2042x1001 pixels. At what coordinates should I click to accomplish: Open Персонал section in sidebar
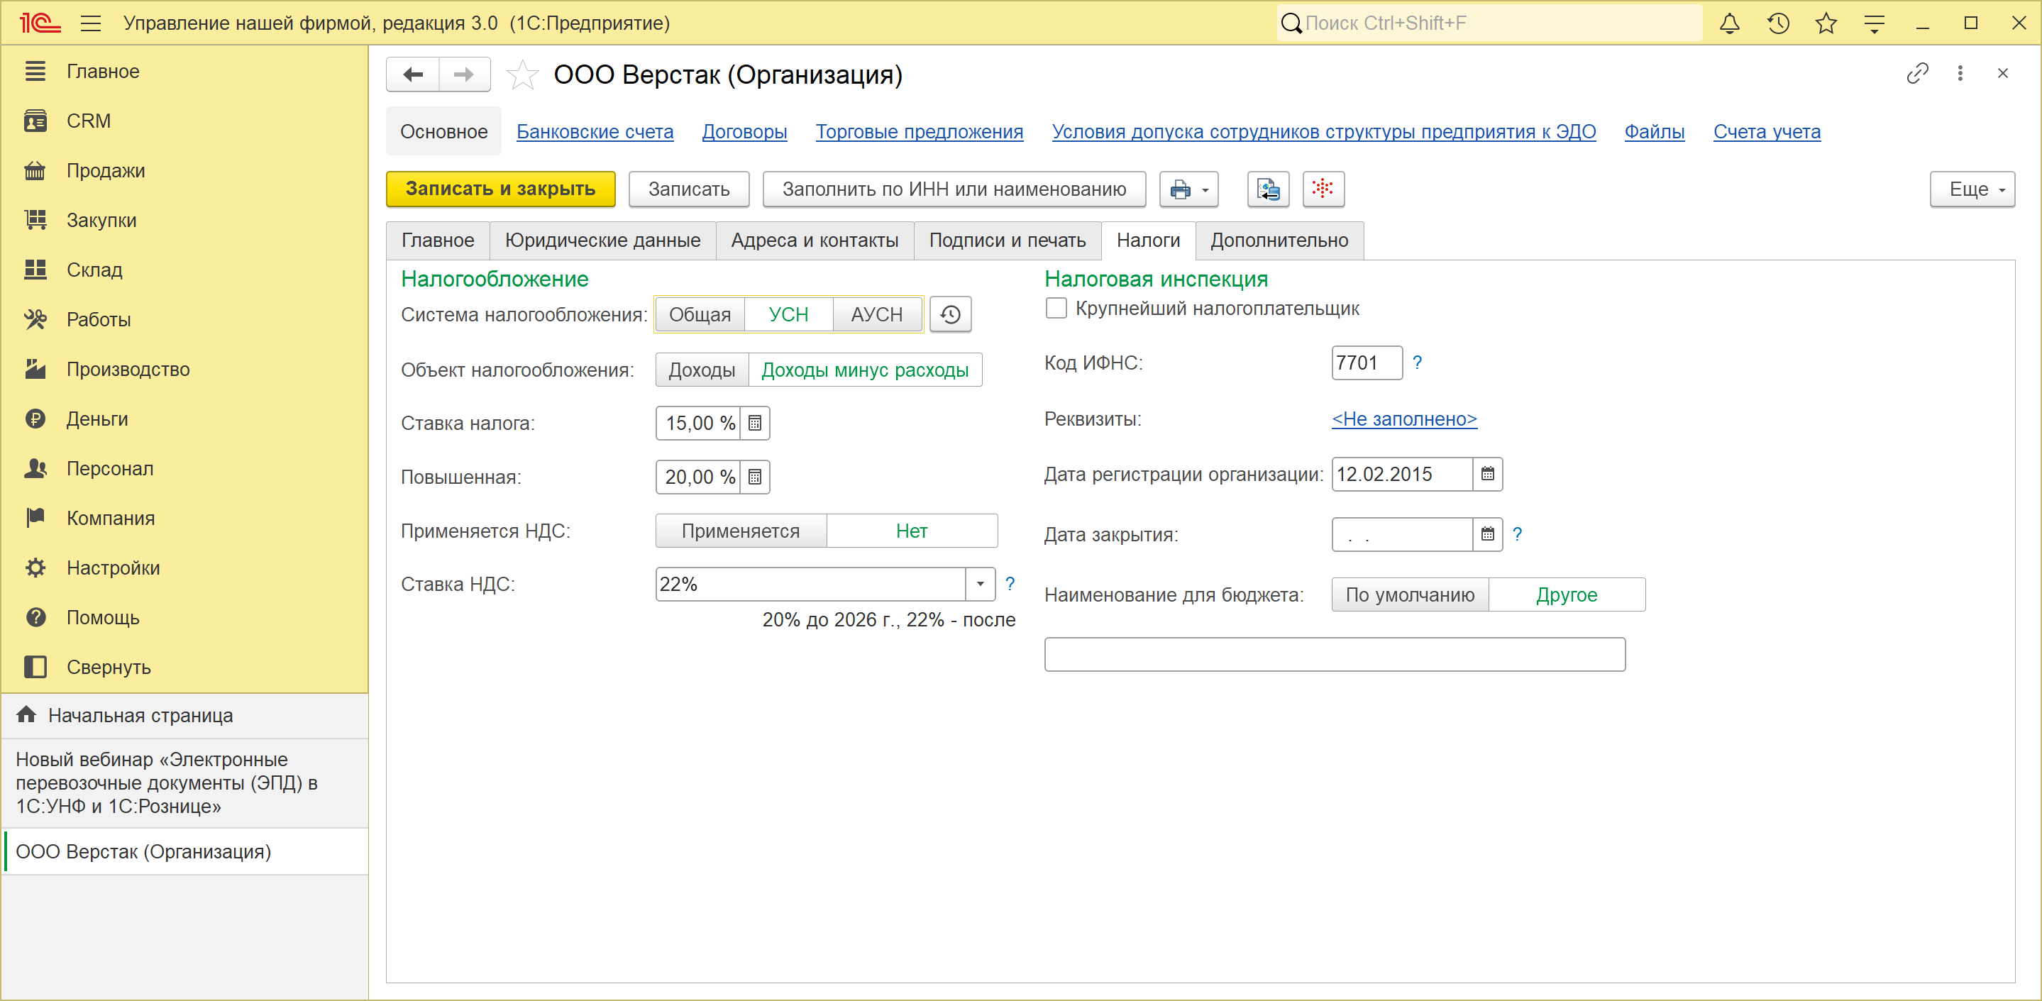[x=184, y=468]
